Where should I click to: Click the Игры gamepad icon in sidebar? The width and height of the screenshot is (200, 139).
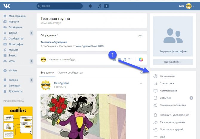click(x=5, y=61)
